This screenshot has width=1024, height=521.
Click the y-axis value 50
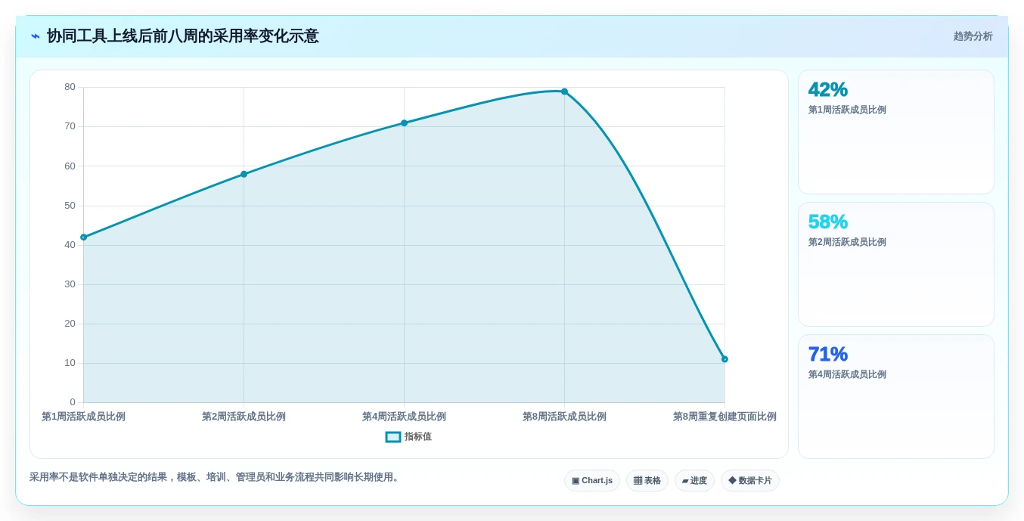(x=70, y=206)
